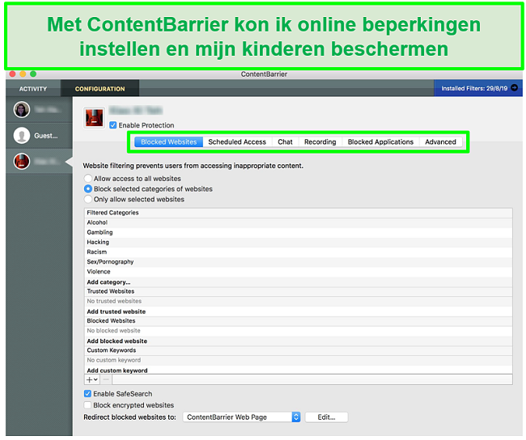Select the Racism category row
Screen dimensions: 526x440
299,252
